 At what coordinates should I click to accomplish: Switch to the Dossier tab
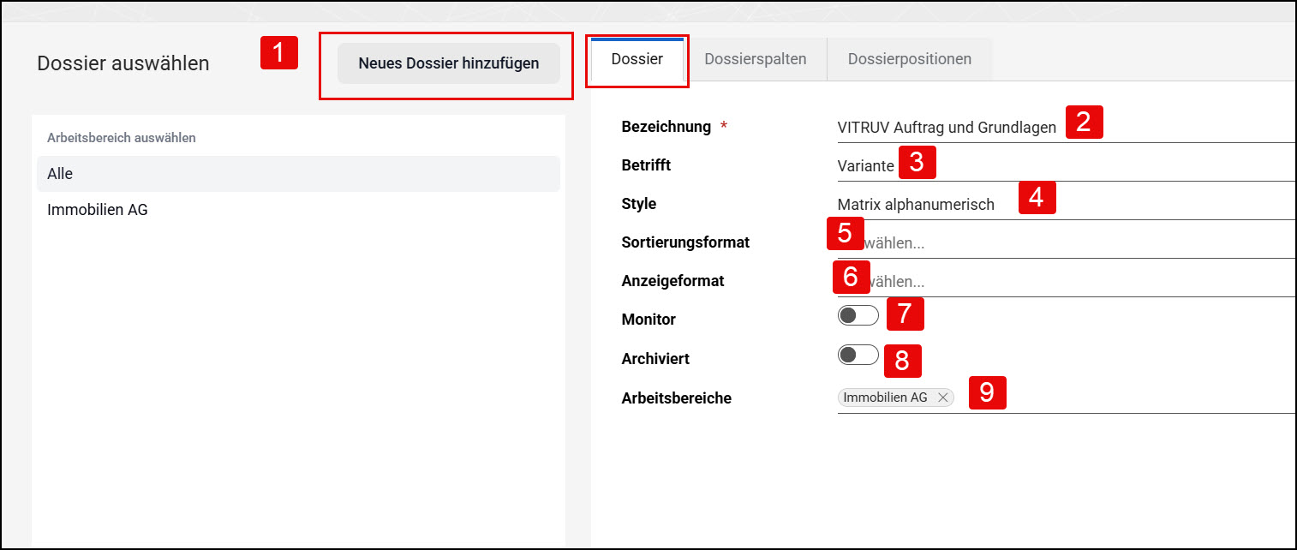[x=637, y=60]
